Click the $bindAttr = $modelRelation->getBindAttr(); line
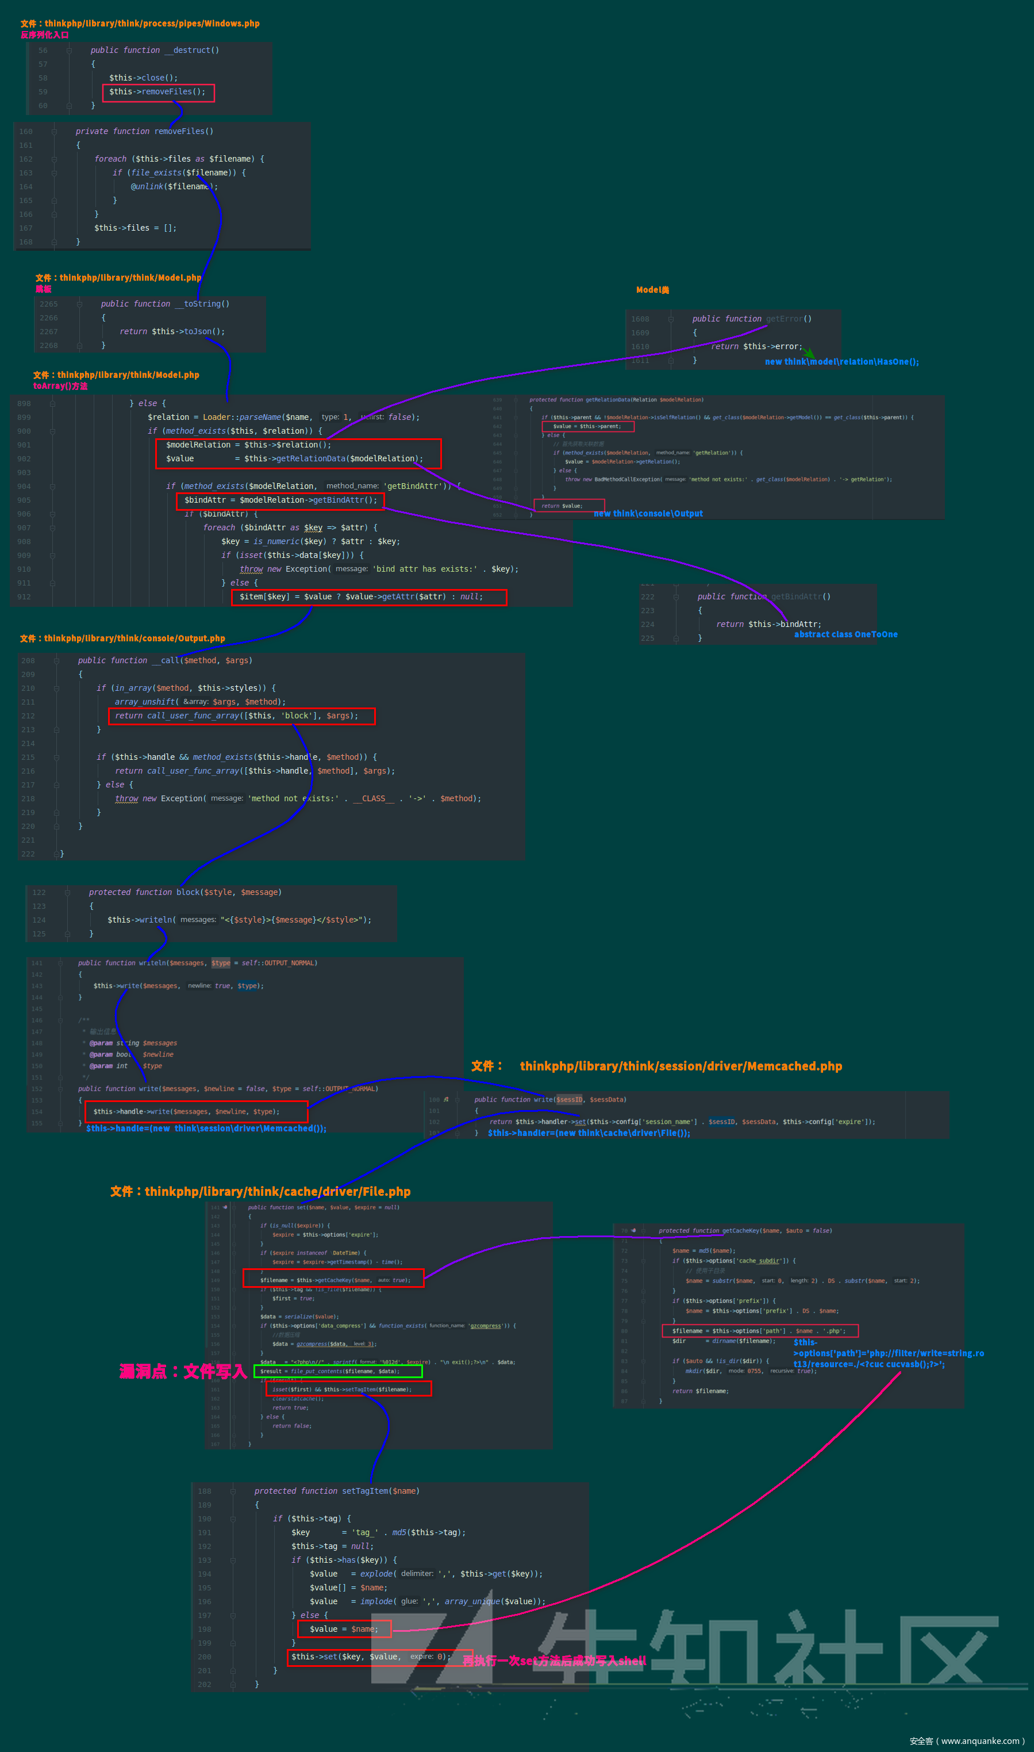The width and height of the screenshot is (1034, 1752). (x=281, y=500)
